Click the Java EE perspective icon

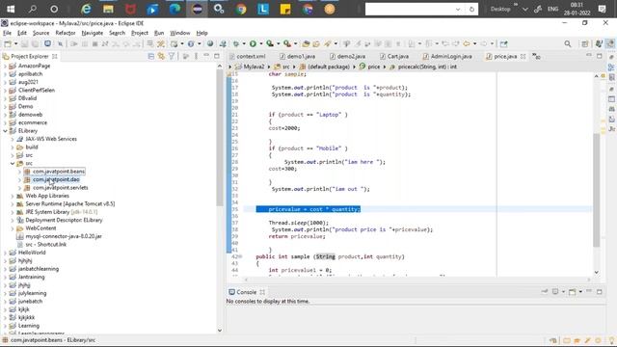click(599, 43)
